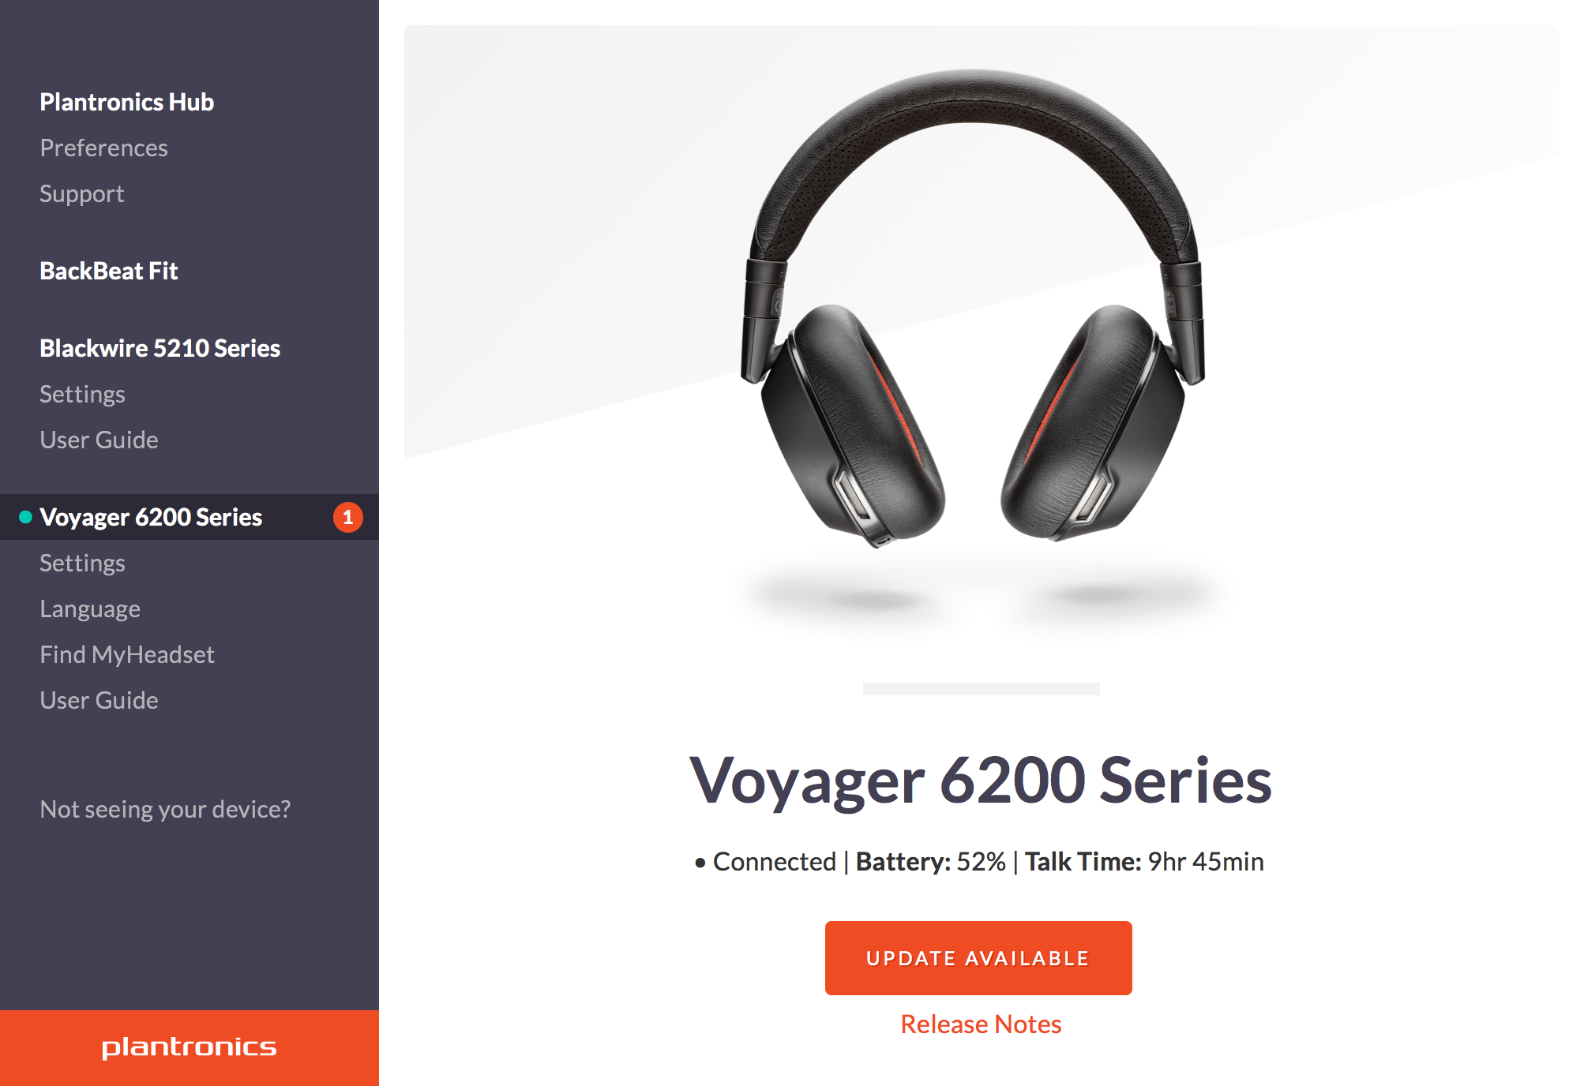Image resolution: width=1584 pixels, height=1086 pixels.
Task: Open the Language option for Voyager
Action: coord(90,609)
